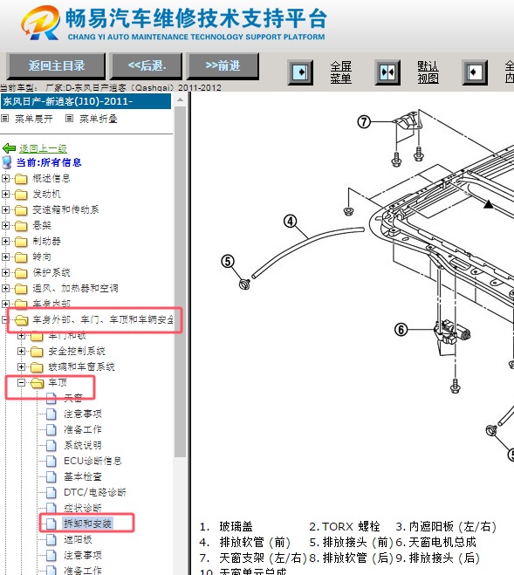Click the 全屏菜单 label

click(341, 72)
